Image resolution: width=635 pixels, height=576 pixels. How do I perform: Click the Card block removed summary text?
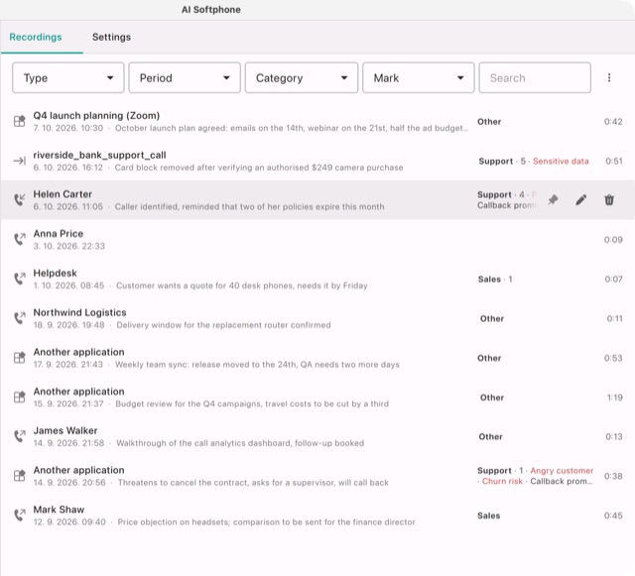click(x=259, y=168)
